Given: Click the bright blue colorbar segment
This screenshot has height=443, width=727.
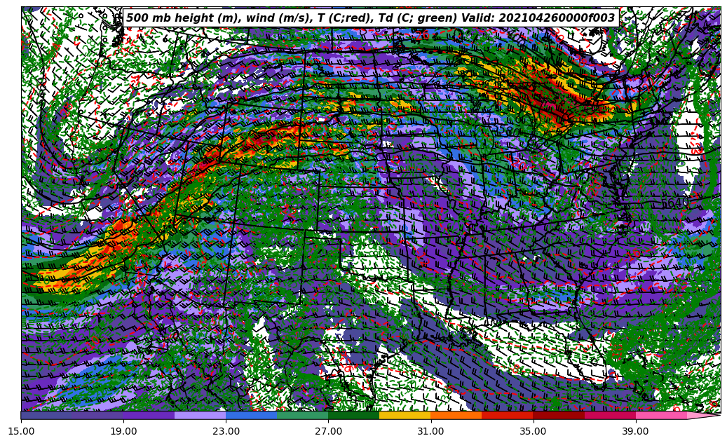Looking at the screenshot, I should tap(251, 415).
